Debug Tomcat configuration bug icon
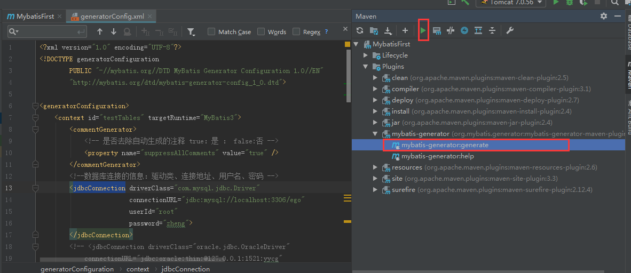Image resolution: width=631 pixels, height=273 pixels. point(570,2)
